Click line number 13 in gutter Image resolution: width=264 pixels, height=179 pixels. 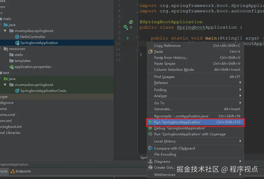pyautogui.click(x=118, y=60)
